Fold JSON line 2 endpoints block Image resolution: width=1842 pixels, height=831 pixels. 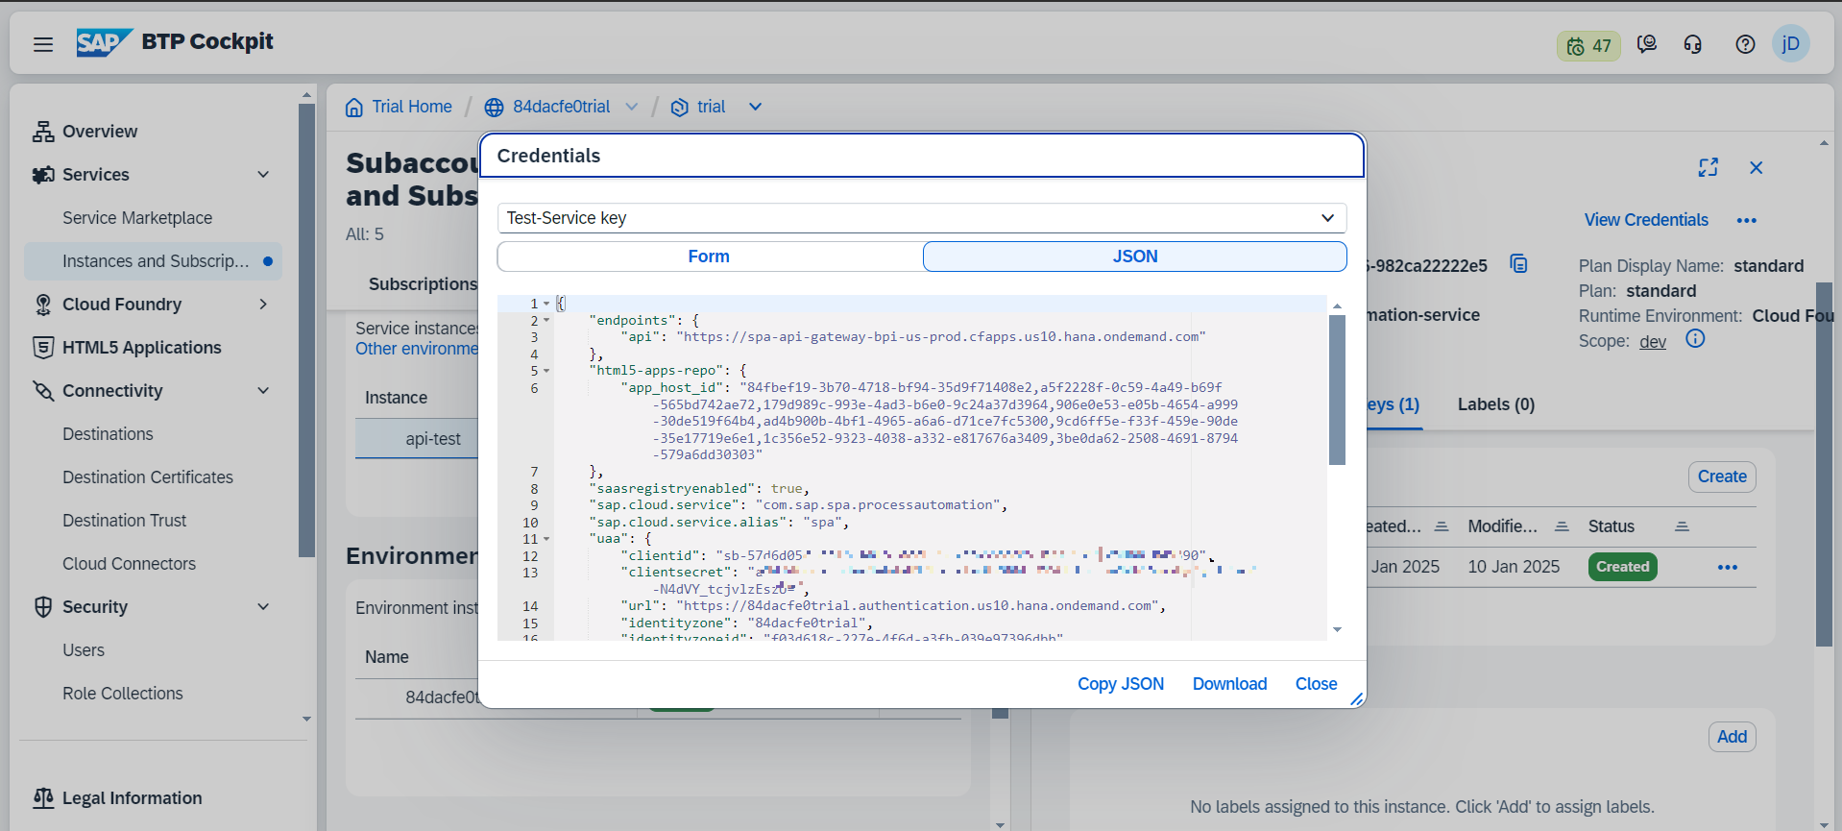tap(546, 321)
